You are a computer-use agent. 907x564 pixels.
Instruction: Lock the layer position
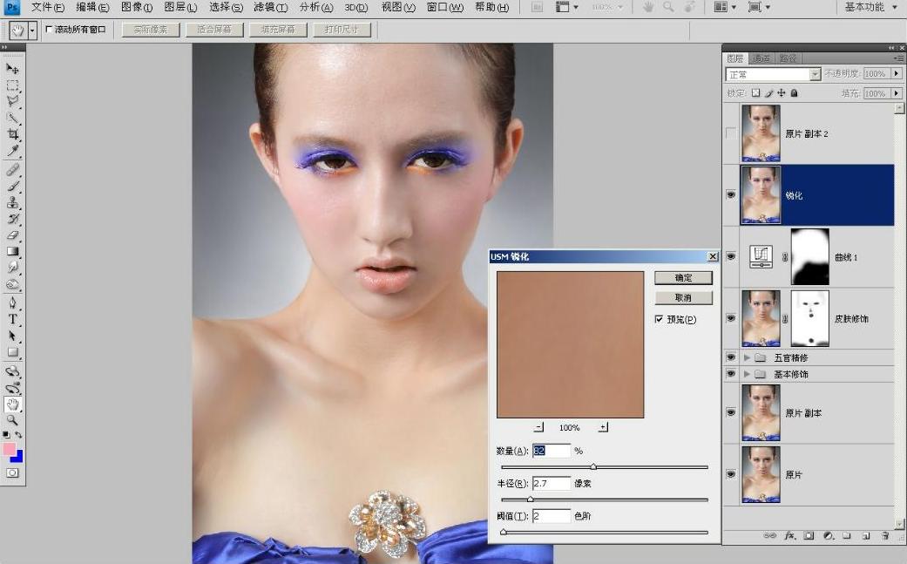(782, 92)
